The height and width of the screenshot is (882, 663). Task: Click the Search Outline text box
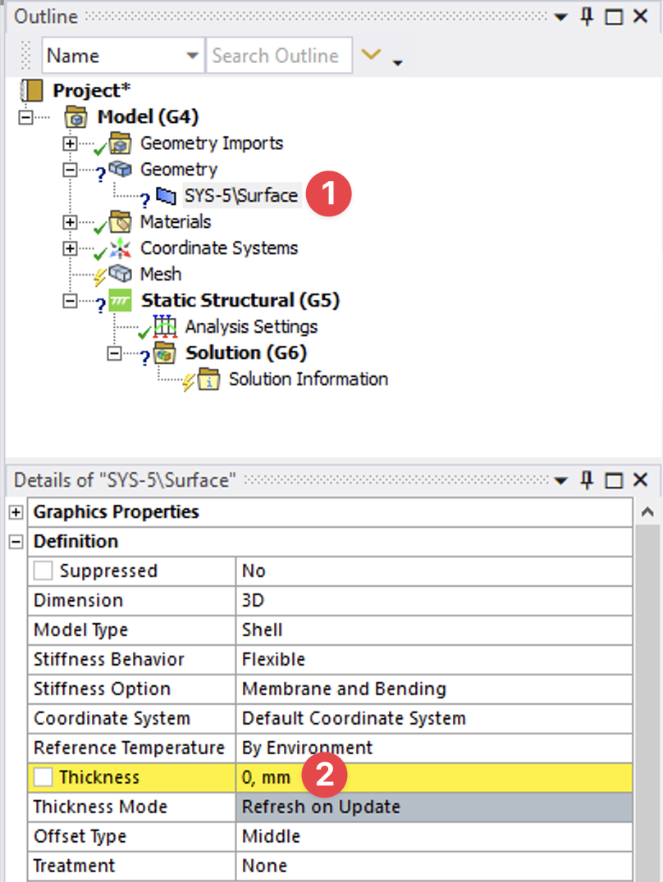click(277, 56)
